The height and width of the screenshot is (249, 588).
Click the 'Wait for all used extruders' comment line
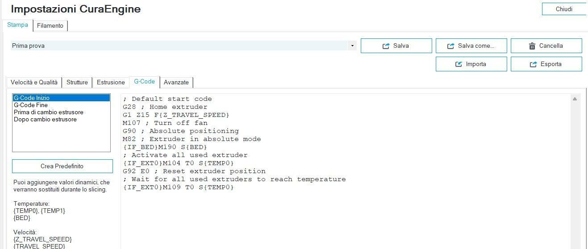[x=234, y=179]
